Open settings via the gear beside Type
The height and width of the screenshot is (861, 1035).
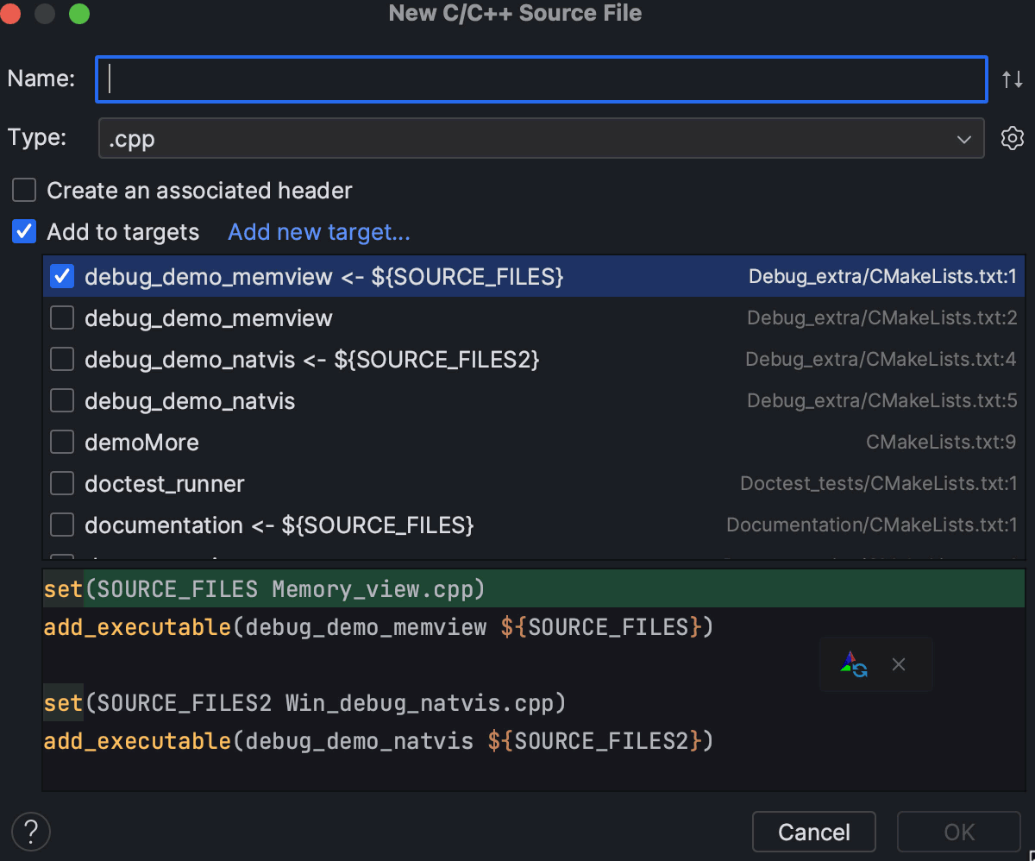point(1013,138)
